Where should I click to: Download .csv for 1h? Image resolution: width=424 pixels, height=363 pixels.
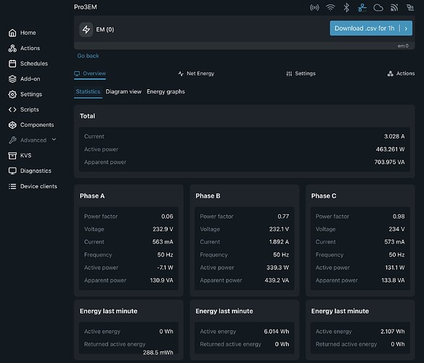coord(364,28)
